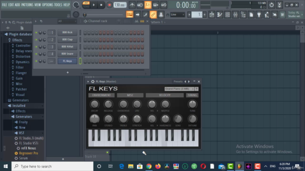Switch the PAT/SONG mode toggle
The width and height of the screenshot is (305, 171).
86,5
